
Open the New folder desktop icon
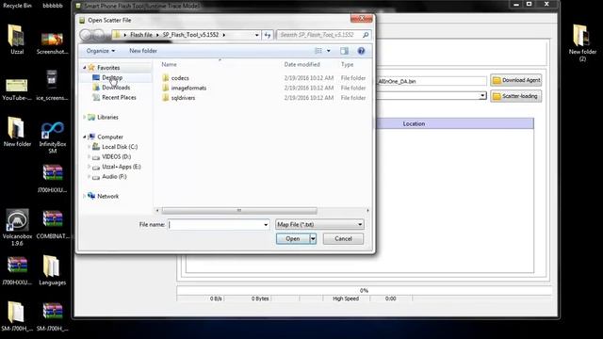tap(17, 132)
